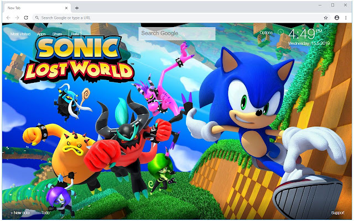Close the Chrome window
Viewport: 354px width, 221px height.
pos(345,5)
